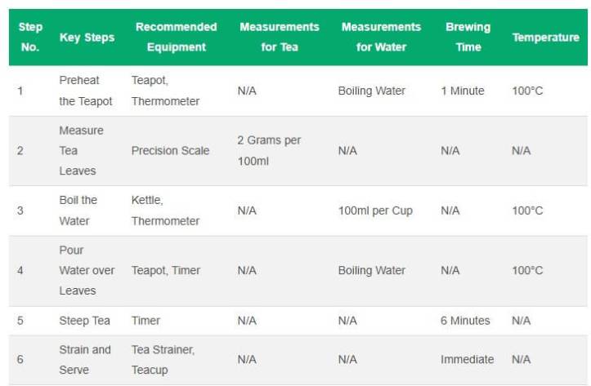Click the "Measurements for Tea" header
The image size is (591, 386).
click(279, 38)
